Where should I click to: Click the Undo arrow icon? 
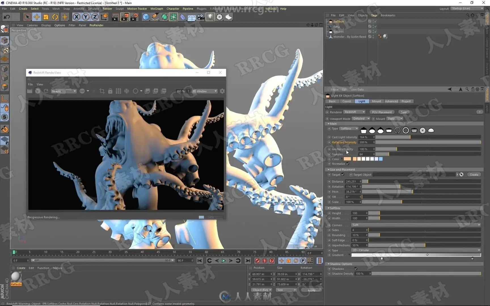tap(7, 17)
